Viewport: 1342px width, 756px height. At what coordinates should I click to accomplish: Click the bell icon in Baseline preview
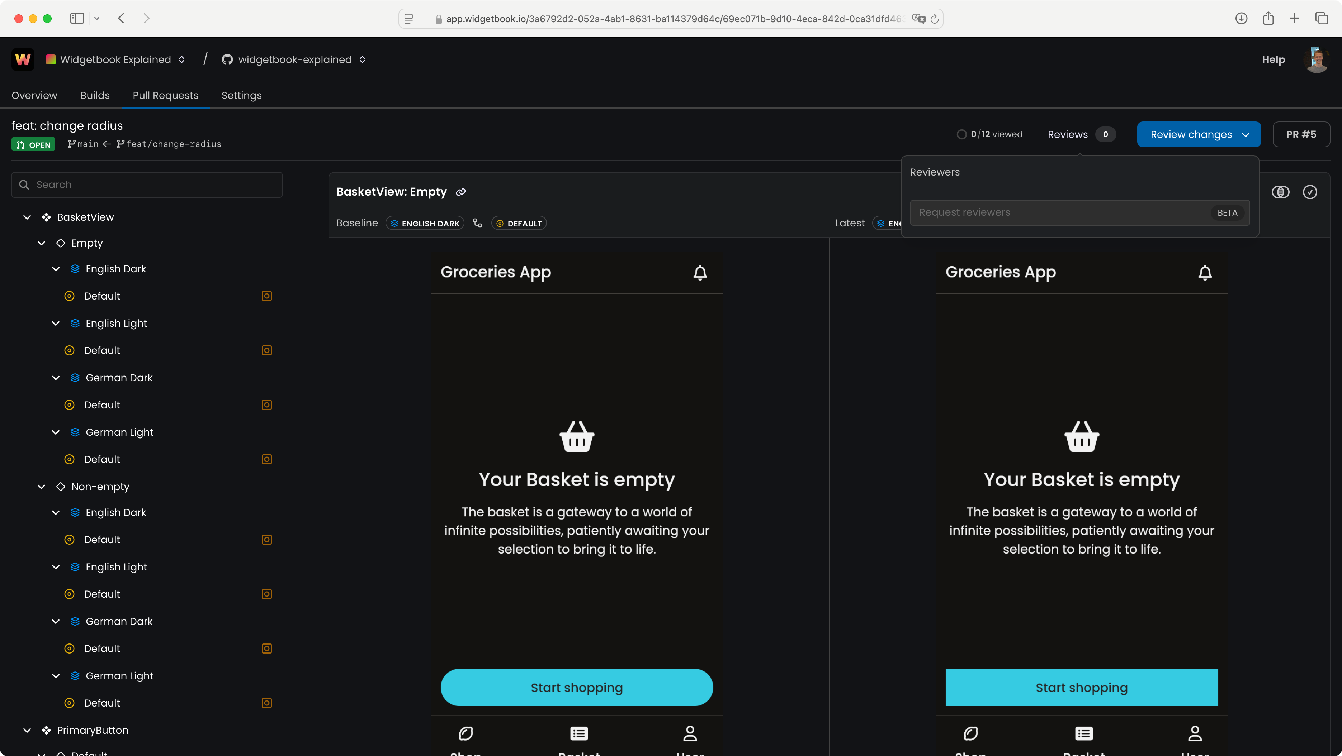700,273
